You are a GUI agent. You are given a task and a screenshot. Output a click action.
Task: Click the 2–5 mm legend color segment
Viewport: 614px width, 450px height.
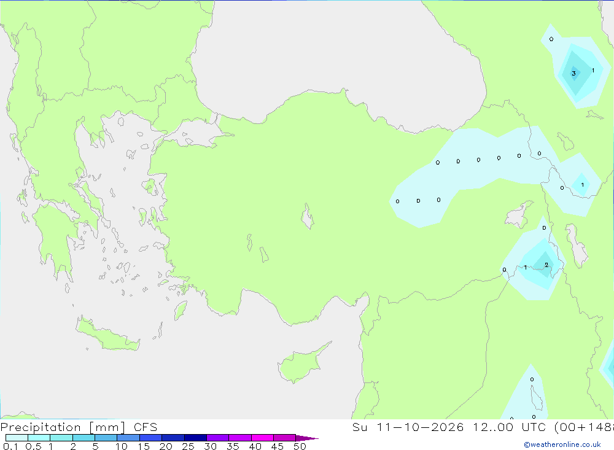(84, 438)
